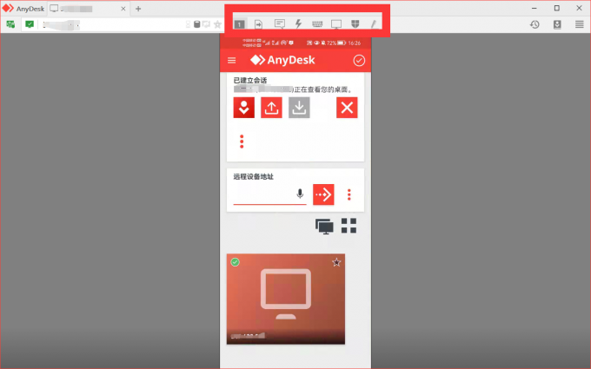Image resolution: width=591 pixels, height=369 pixels.
Task: Tap the red connect arrow button
Action: click(x=323, y=194)
